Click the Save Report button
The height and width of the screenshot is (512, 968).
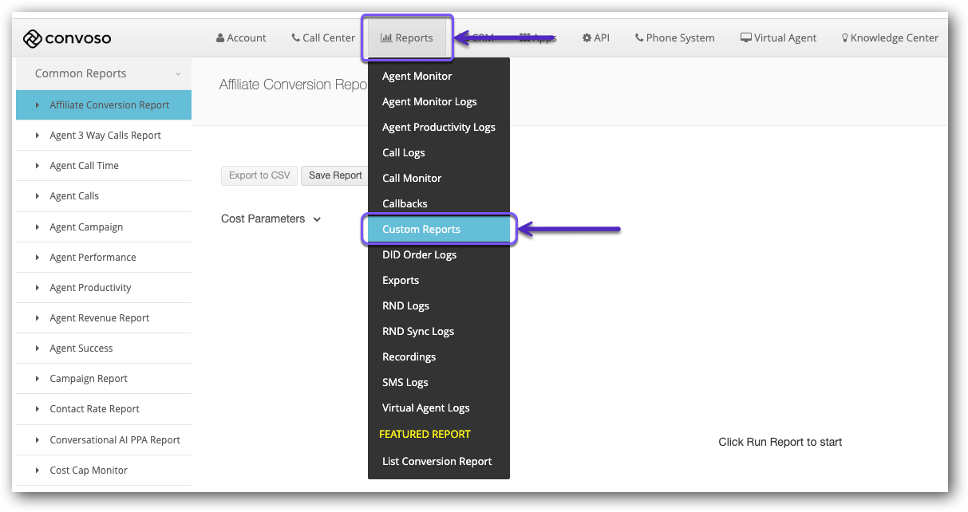point(335,175)
